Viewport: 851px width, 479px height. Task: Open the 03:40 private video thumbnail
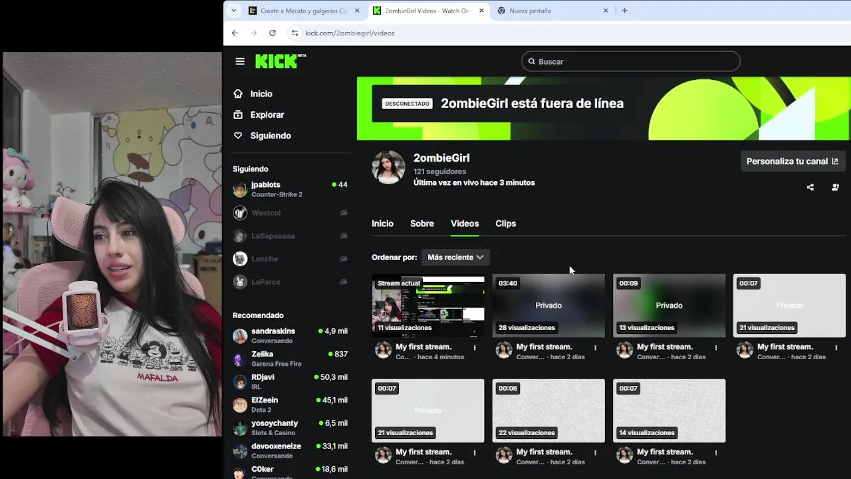(x=548, y=306)
